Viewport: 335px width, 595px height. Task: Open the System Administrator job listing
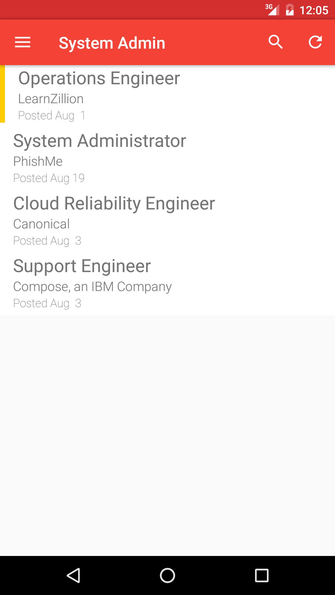pos(100,141)
